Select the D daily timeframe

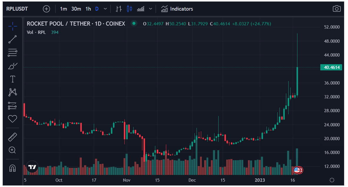[x=97, y=9]
